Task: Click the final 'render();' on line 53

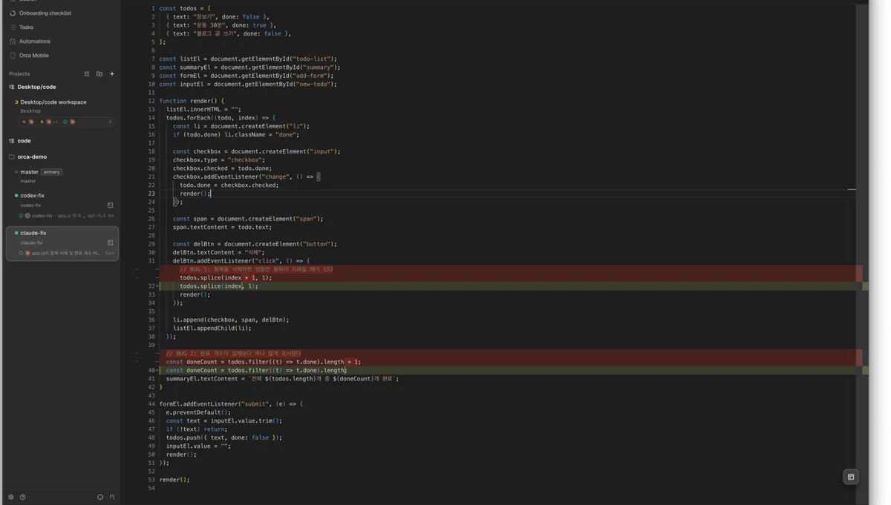Action: tap(174, 480)
